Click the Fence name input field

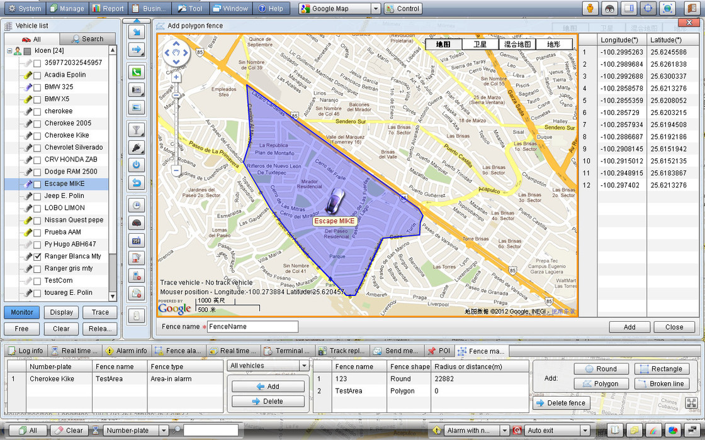252,327
